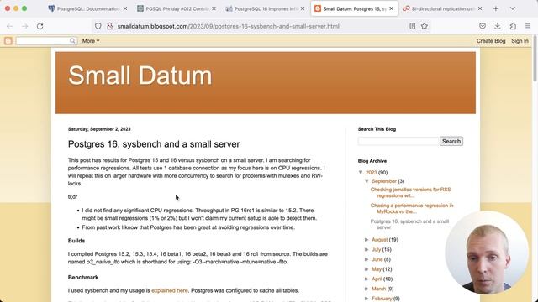Viewport: 538px width, 302px height.
Task: Click the Small Datum blog title
Action: tap(140, 75)
